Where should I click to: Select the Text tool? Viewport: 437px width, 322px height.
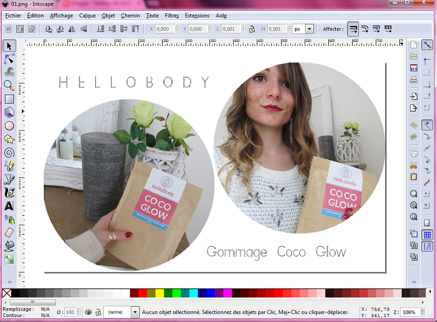click(9, 206)
